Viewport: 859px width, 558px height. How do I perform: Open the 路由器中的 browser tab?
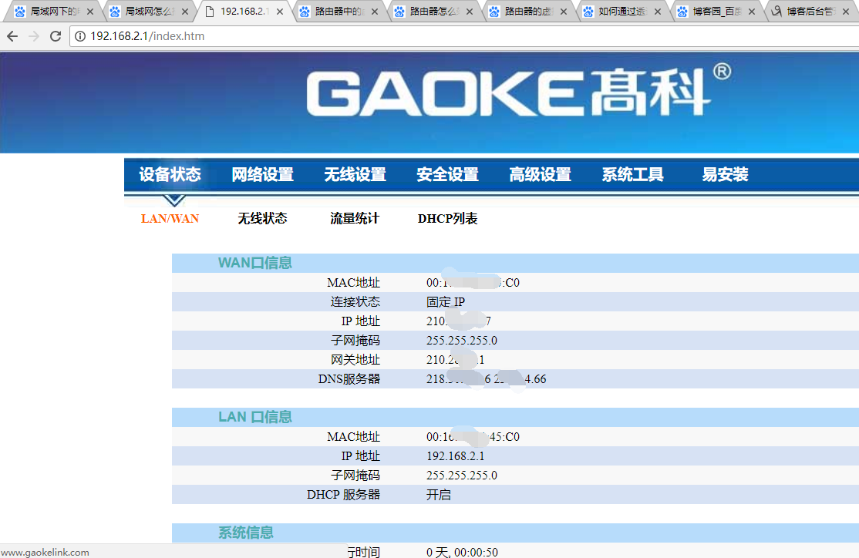[x=339, y=11]
